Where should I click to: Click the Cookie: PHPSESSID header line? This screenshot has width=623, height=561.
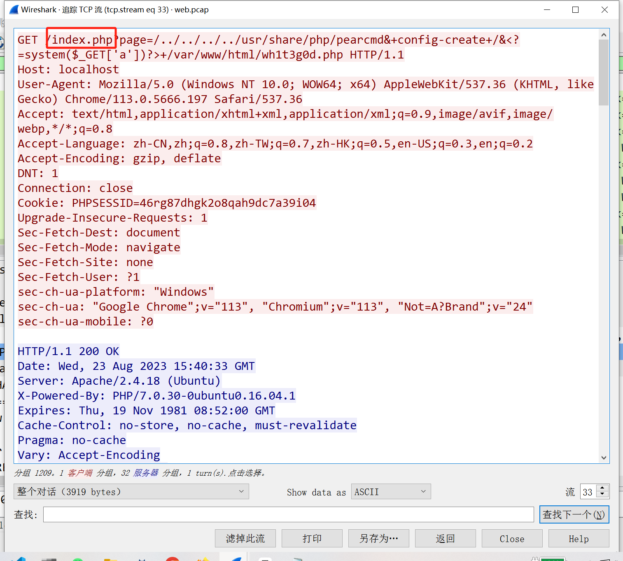(167, 203)
